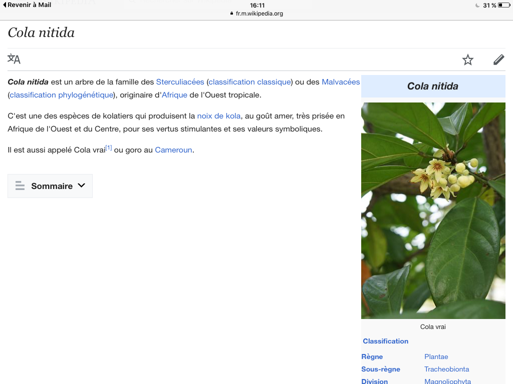Screen dimensions: 513x384
Task: Follow the Cameroun link
Action: [173, 150]
